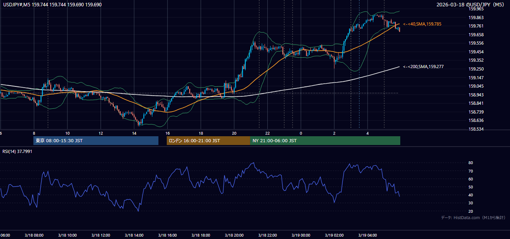Click RSI axis level 60
Screen dimensions: 510x239
coord(470,179)
